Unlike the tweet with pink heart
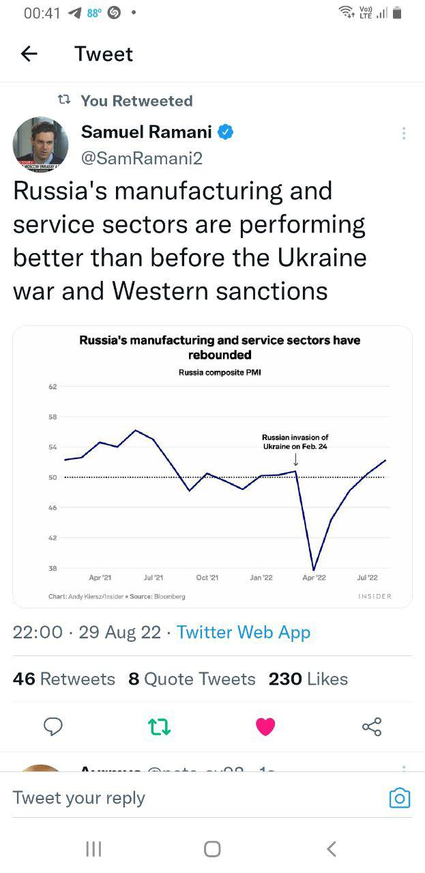 [x=265, y=727]
